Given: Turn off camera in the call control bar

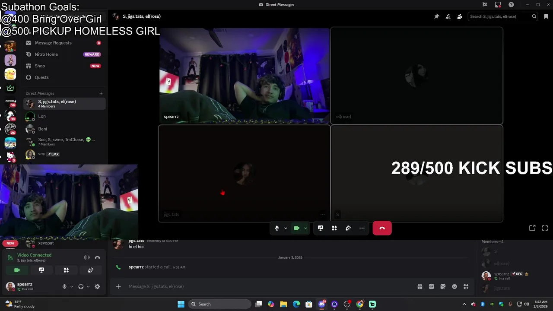Looking at the screenshot, I should [296, 228].
